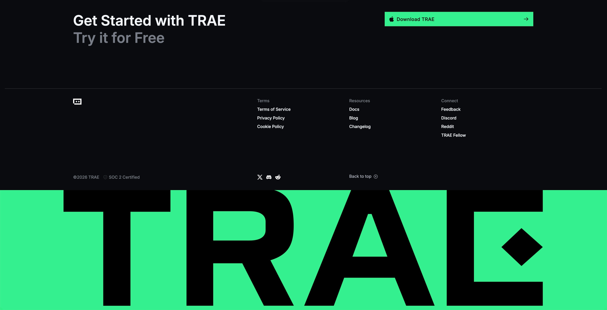This screenshot has width=607, height=310.
Task: Open the TRAE Fellow link
Action: click(x=453, y=135)
